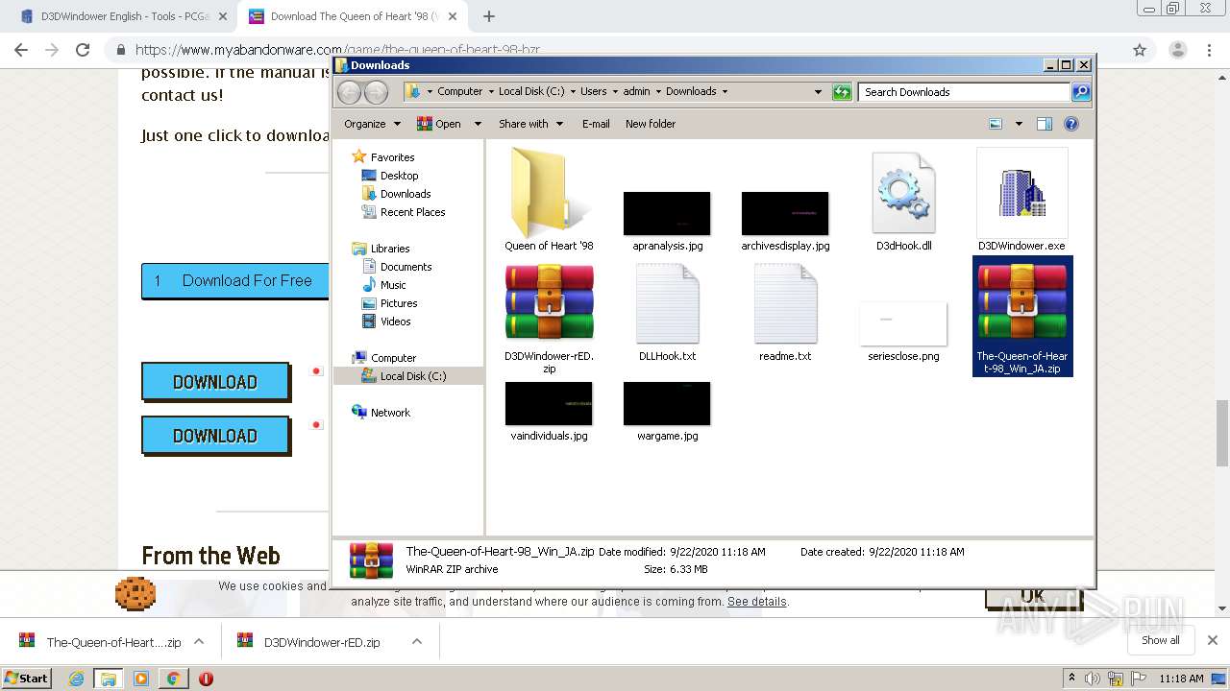This screenshot has height=691, width=1230.
Task: Select the seriesclose.png file
Action: (903, 323)
